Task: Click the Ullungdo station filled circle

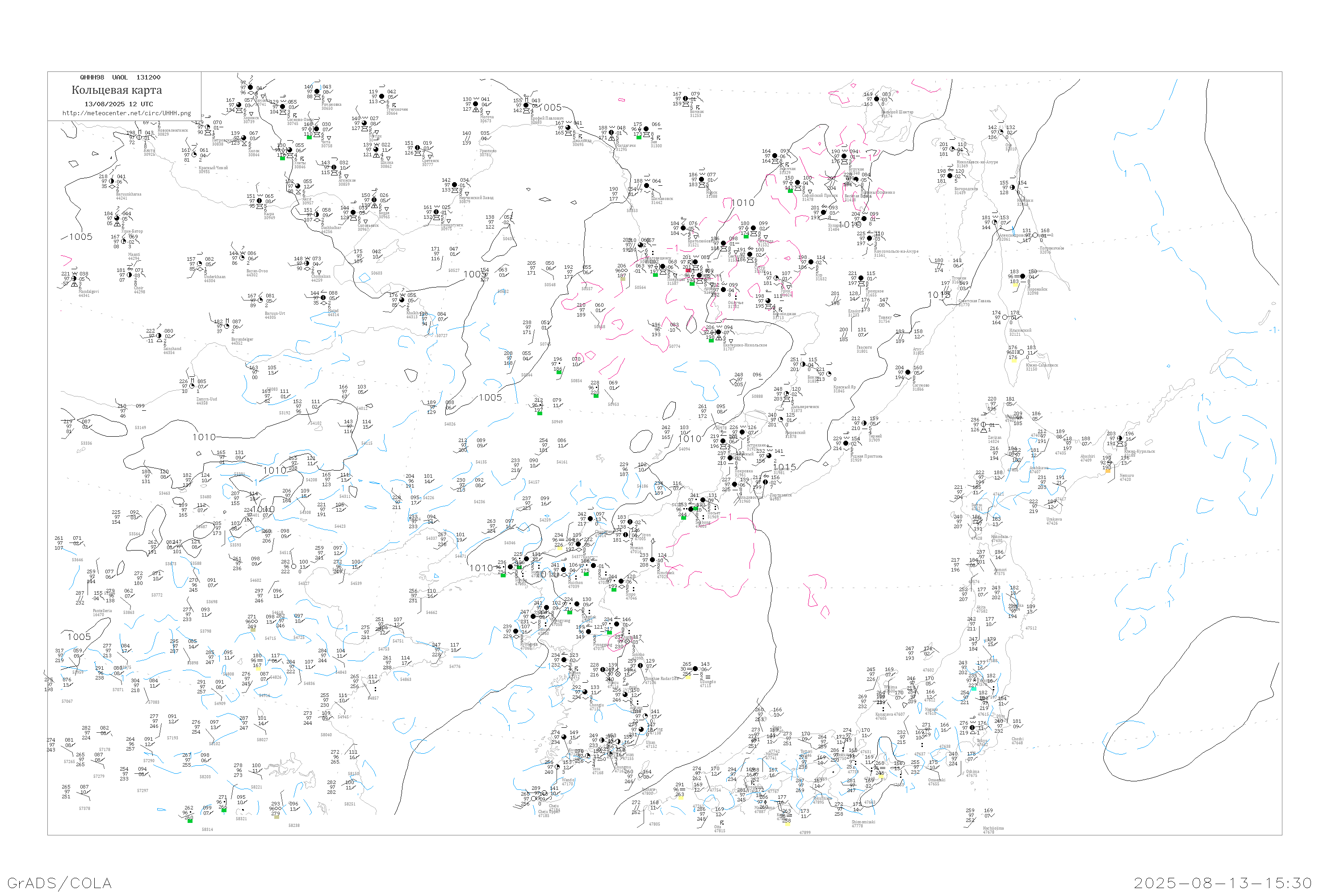Action: click(x=695, y=668)
